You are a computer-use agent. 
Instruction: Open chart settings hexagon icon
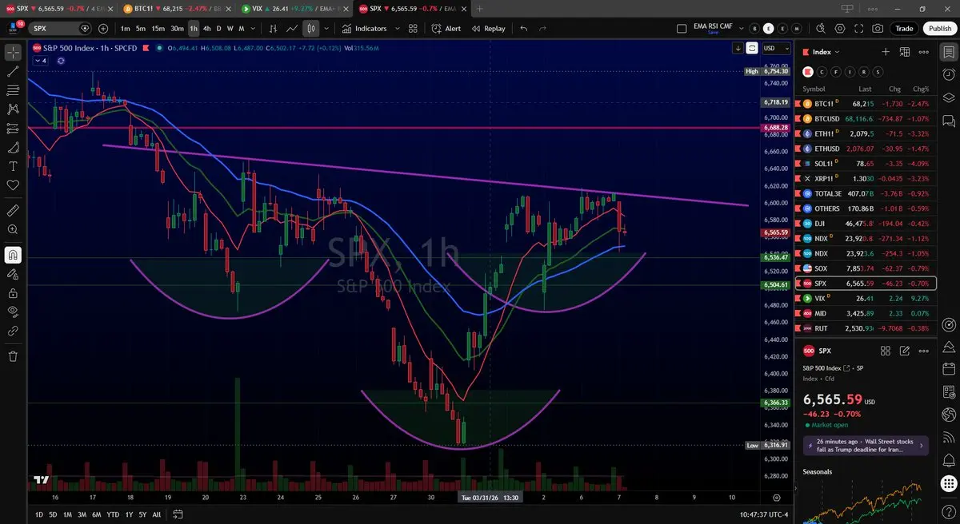(839, 29)
